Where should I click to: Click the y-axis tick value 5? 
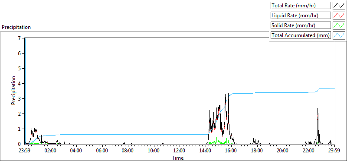click(19, 69)
